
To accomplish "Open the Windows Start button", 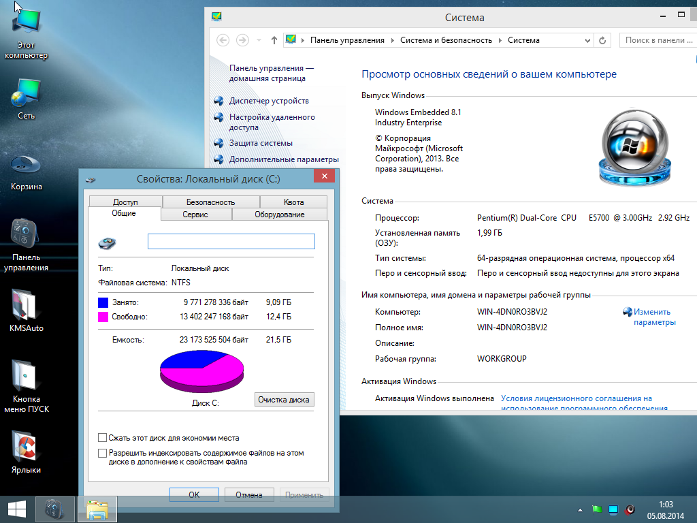I will 17,509.
